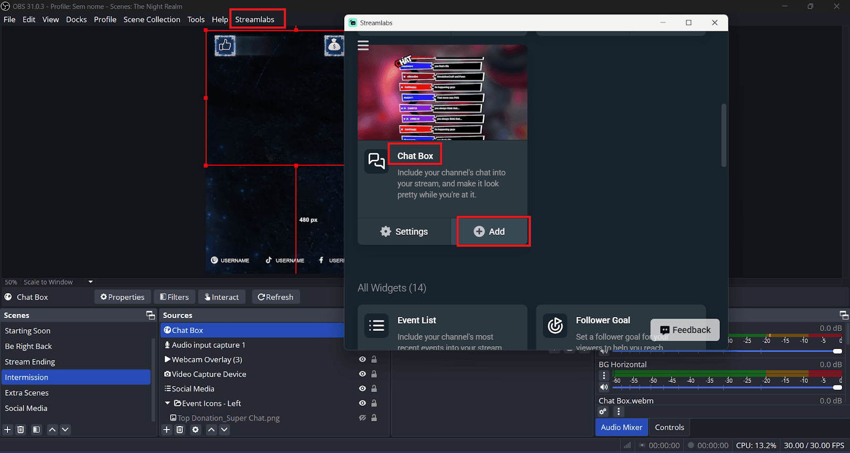Expand the Webcam Overlay (3) group
This screenshot has height=453, width=850.
point(167,360)
